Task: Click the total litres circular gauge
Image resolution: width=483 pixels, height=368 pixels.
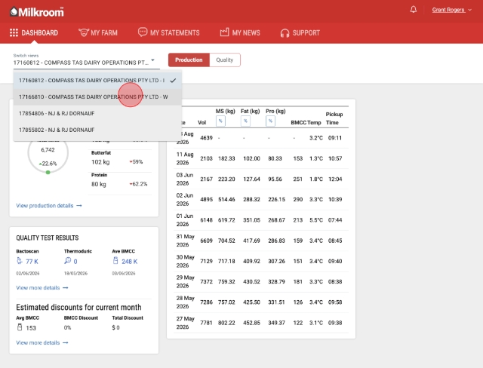Action: coord(48,153)
